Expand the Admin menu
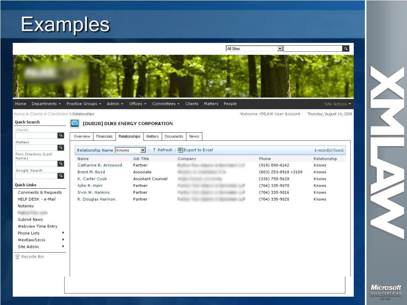Screen dimensions: 407x305 (115, 104)
